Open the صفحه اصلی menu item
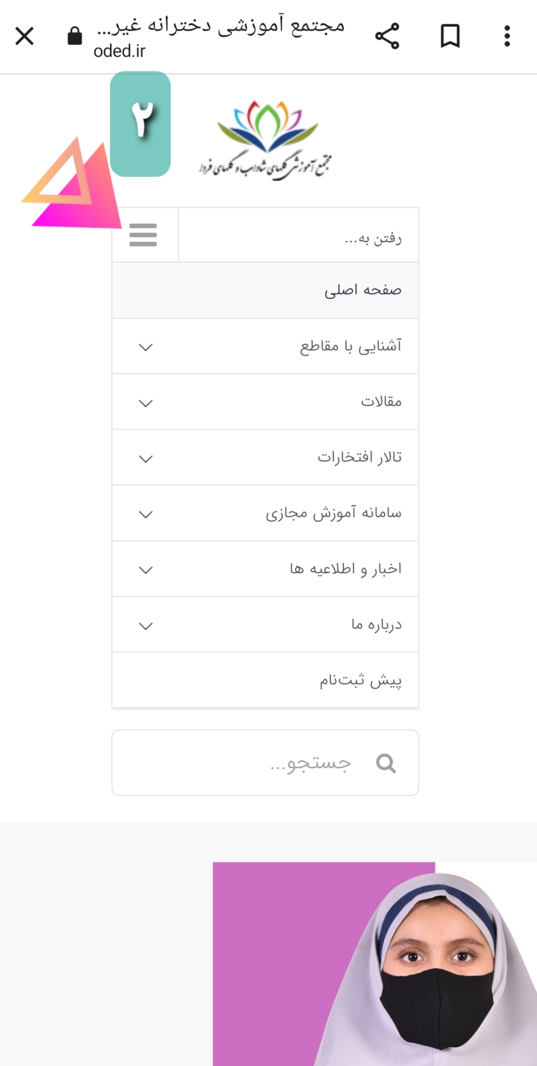Screen dimensions: 537x1066 coord(363,290)
